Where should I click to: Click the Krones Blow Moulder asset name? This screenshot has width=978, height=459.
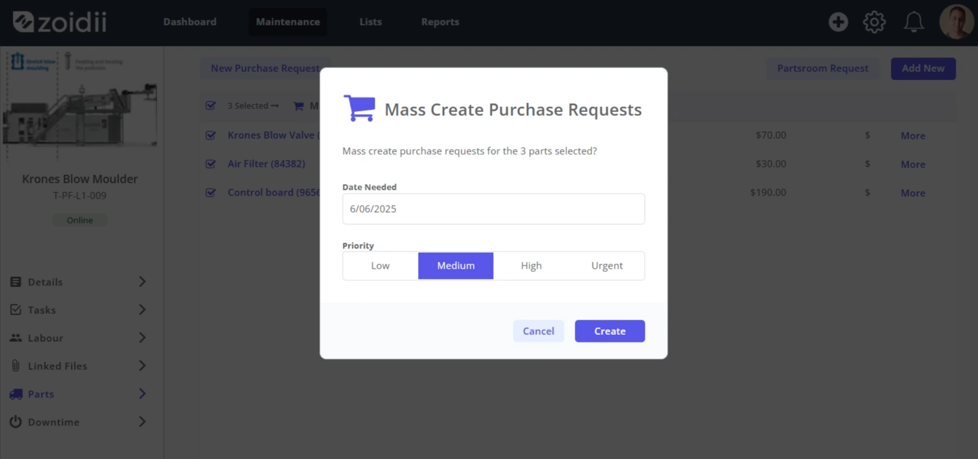(x=80, y=179)
